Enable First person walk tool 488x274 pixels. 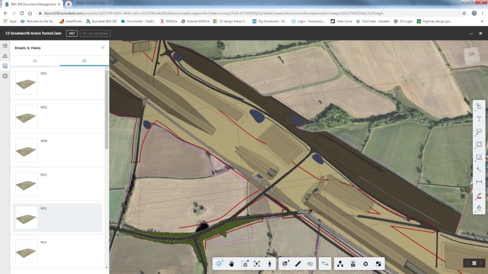[270, 264]
